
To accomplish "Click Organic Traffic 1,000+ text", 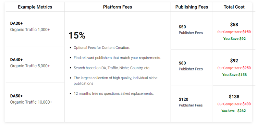I will pos(30,30).
